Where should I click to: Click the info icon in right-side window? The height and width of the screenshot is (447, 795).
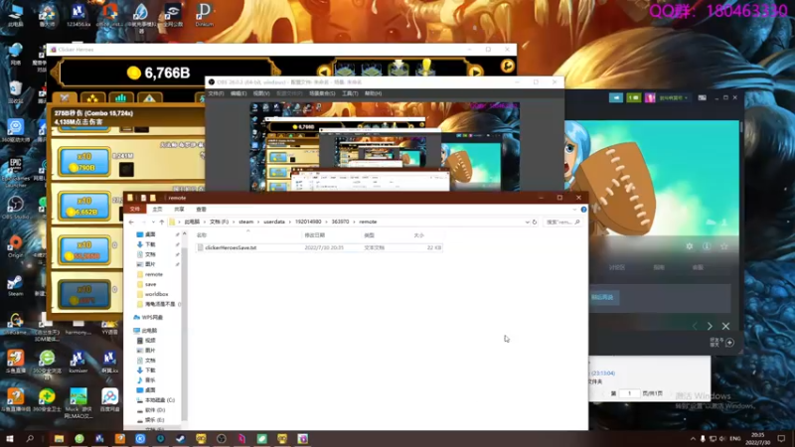coord(707,246)
